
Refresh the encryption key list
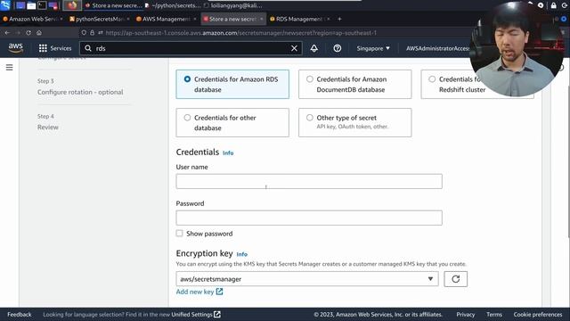click(455, 279)
